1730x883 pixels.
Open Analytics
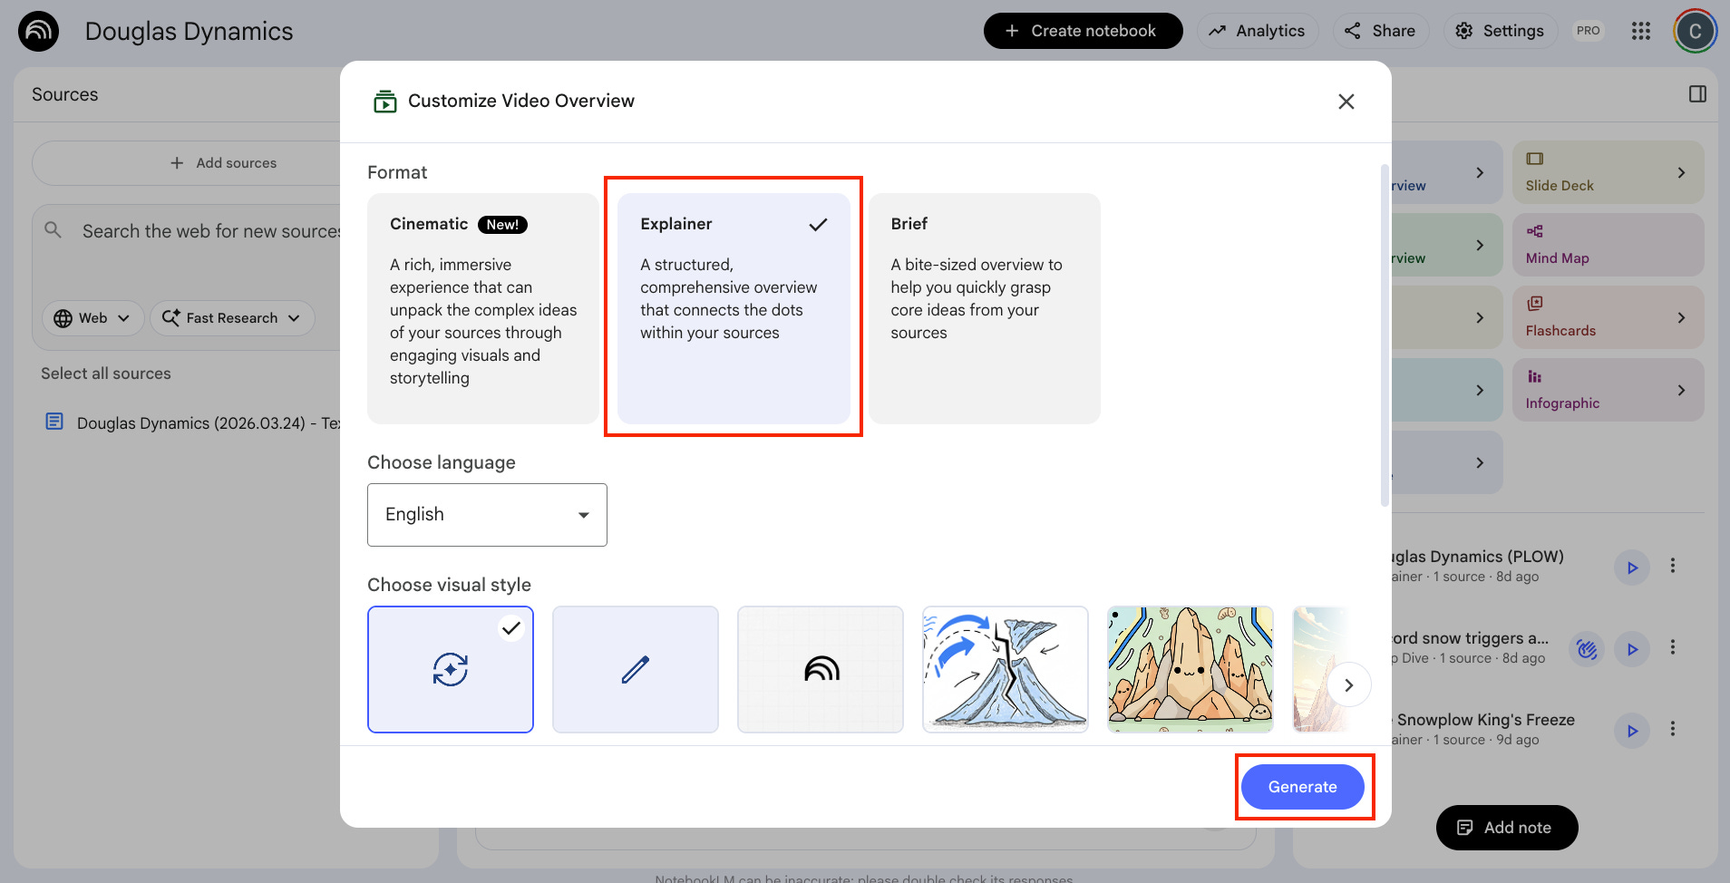tap(1257, 31)
